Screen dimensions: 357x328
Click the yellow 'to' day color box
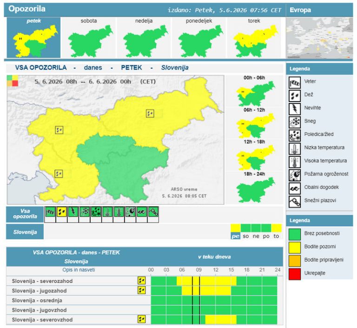(276, 228)
